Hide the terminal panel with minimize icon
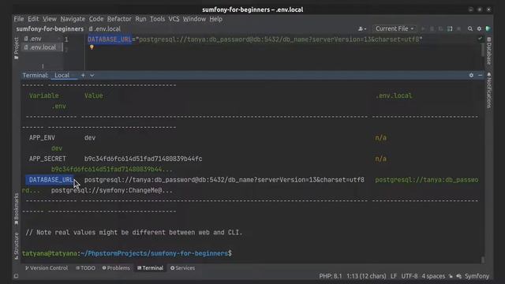The height and width of the screenshot is (284, 505). click(x=481, y=75)
